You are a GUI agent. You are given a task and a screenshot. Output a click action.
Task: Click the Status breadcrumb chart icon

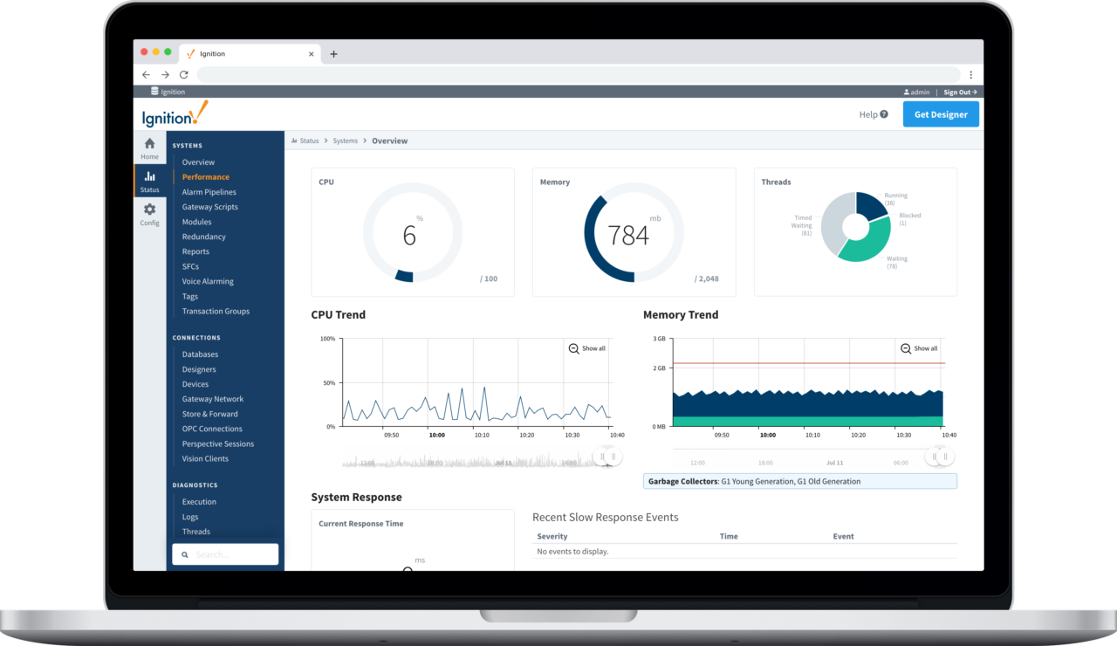[296, 141]
